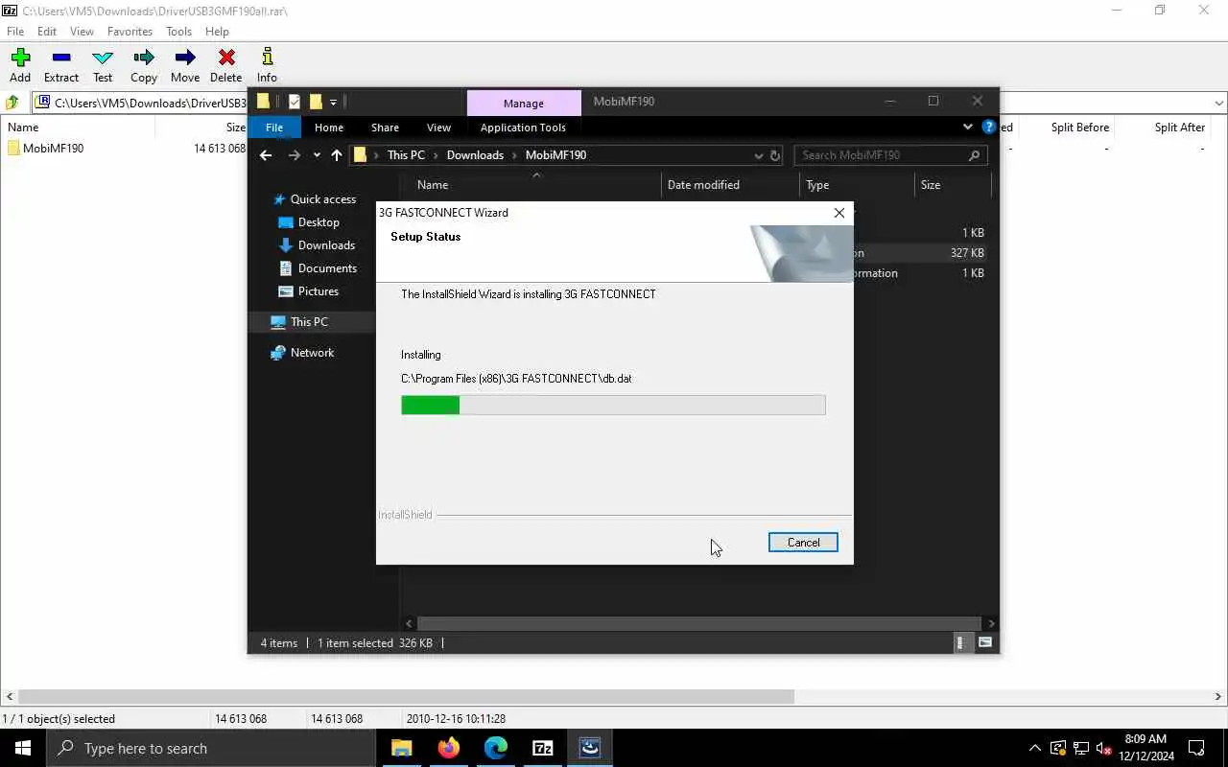The height and width of the screenshot is (767, 1228).
Task: Click the Info icon in 7-Zip toolbar
Action: click(267, 58)
